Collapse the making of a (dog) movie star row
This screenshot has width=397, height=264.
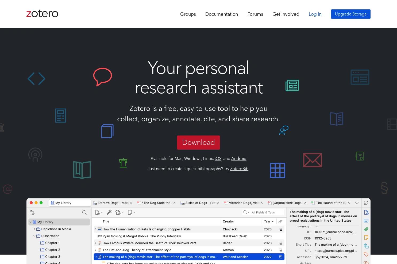click(x=96, y=257)
